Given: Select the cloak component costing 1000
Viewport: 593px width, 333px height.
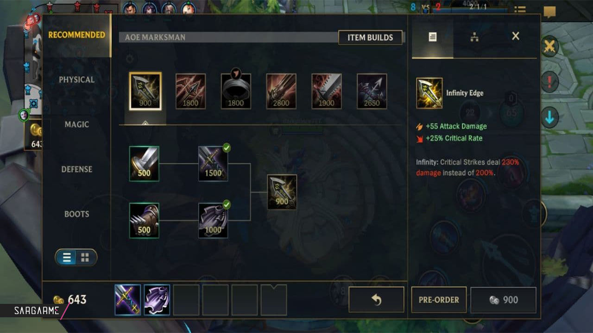Looking at the screenshot, I should point(213,221).
